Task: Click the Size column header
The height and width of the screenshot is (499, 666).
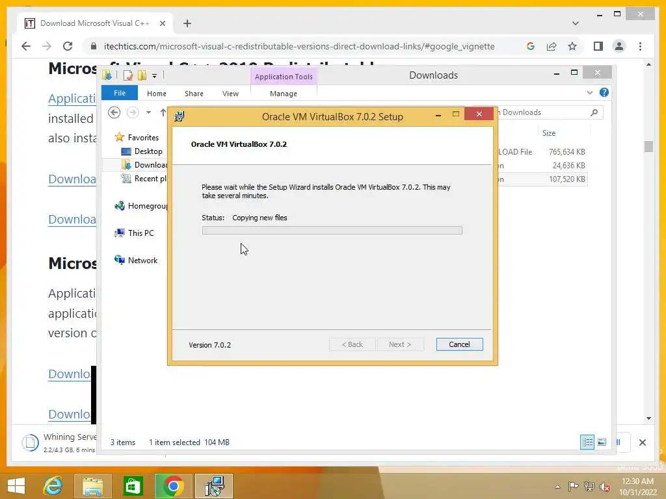Action: (549, 133)
